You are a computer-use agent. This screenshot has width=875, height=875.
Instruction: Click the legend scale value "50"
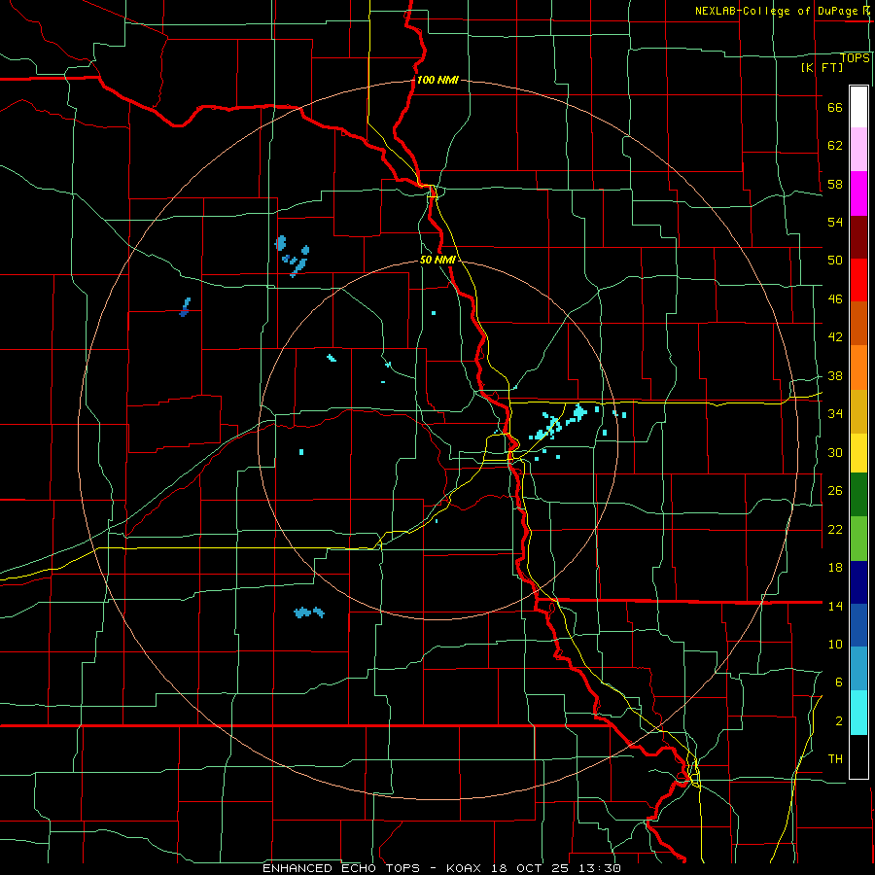pos(835,261)
